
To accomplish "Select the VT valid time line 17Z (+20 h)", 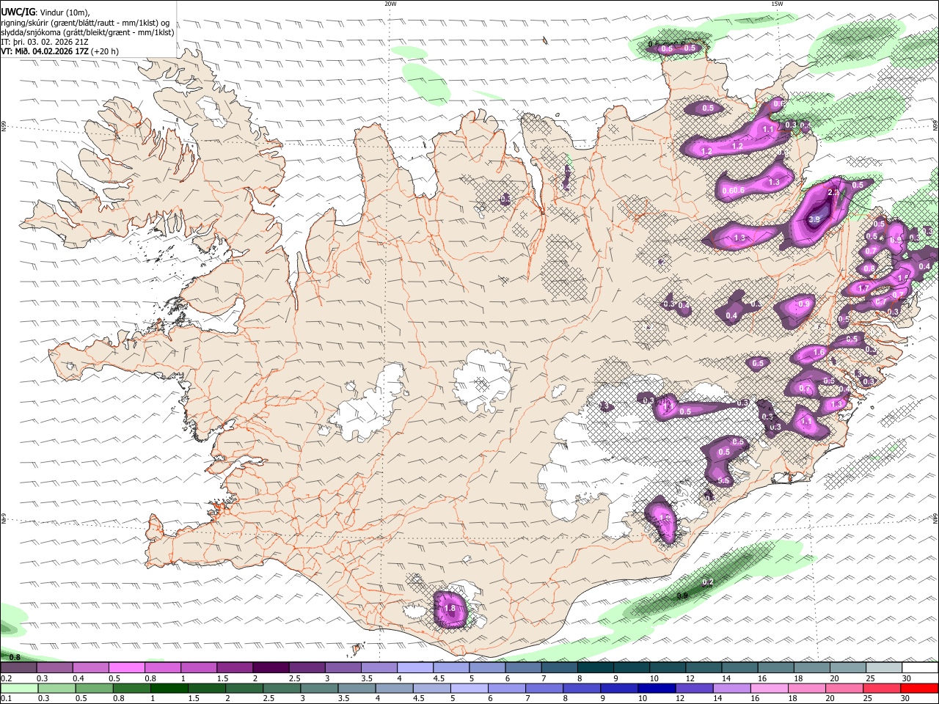I will click(59, 51).
